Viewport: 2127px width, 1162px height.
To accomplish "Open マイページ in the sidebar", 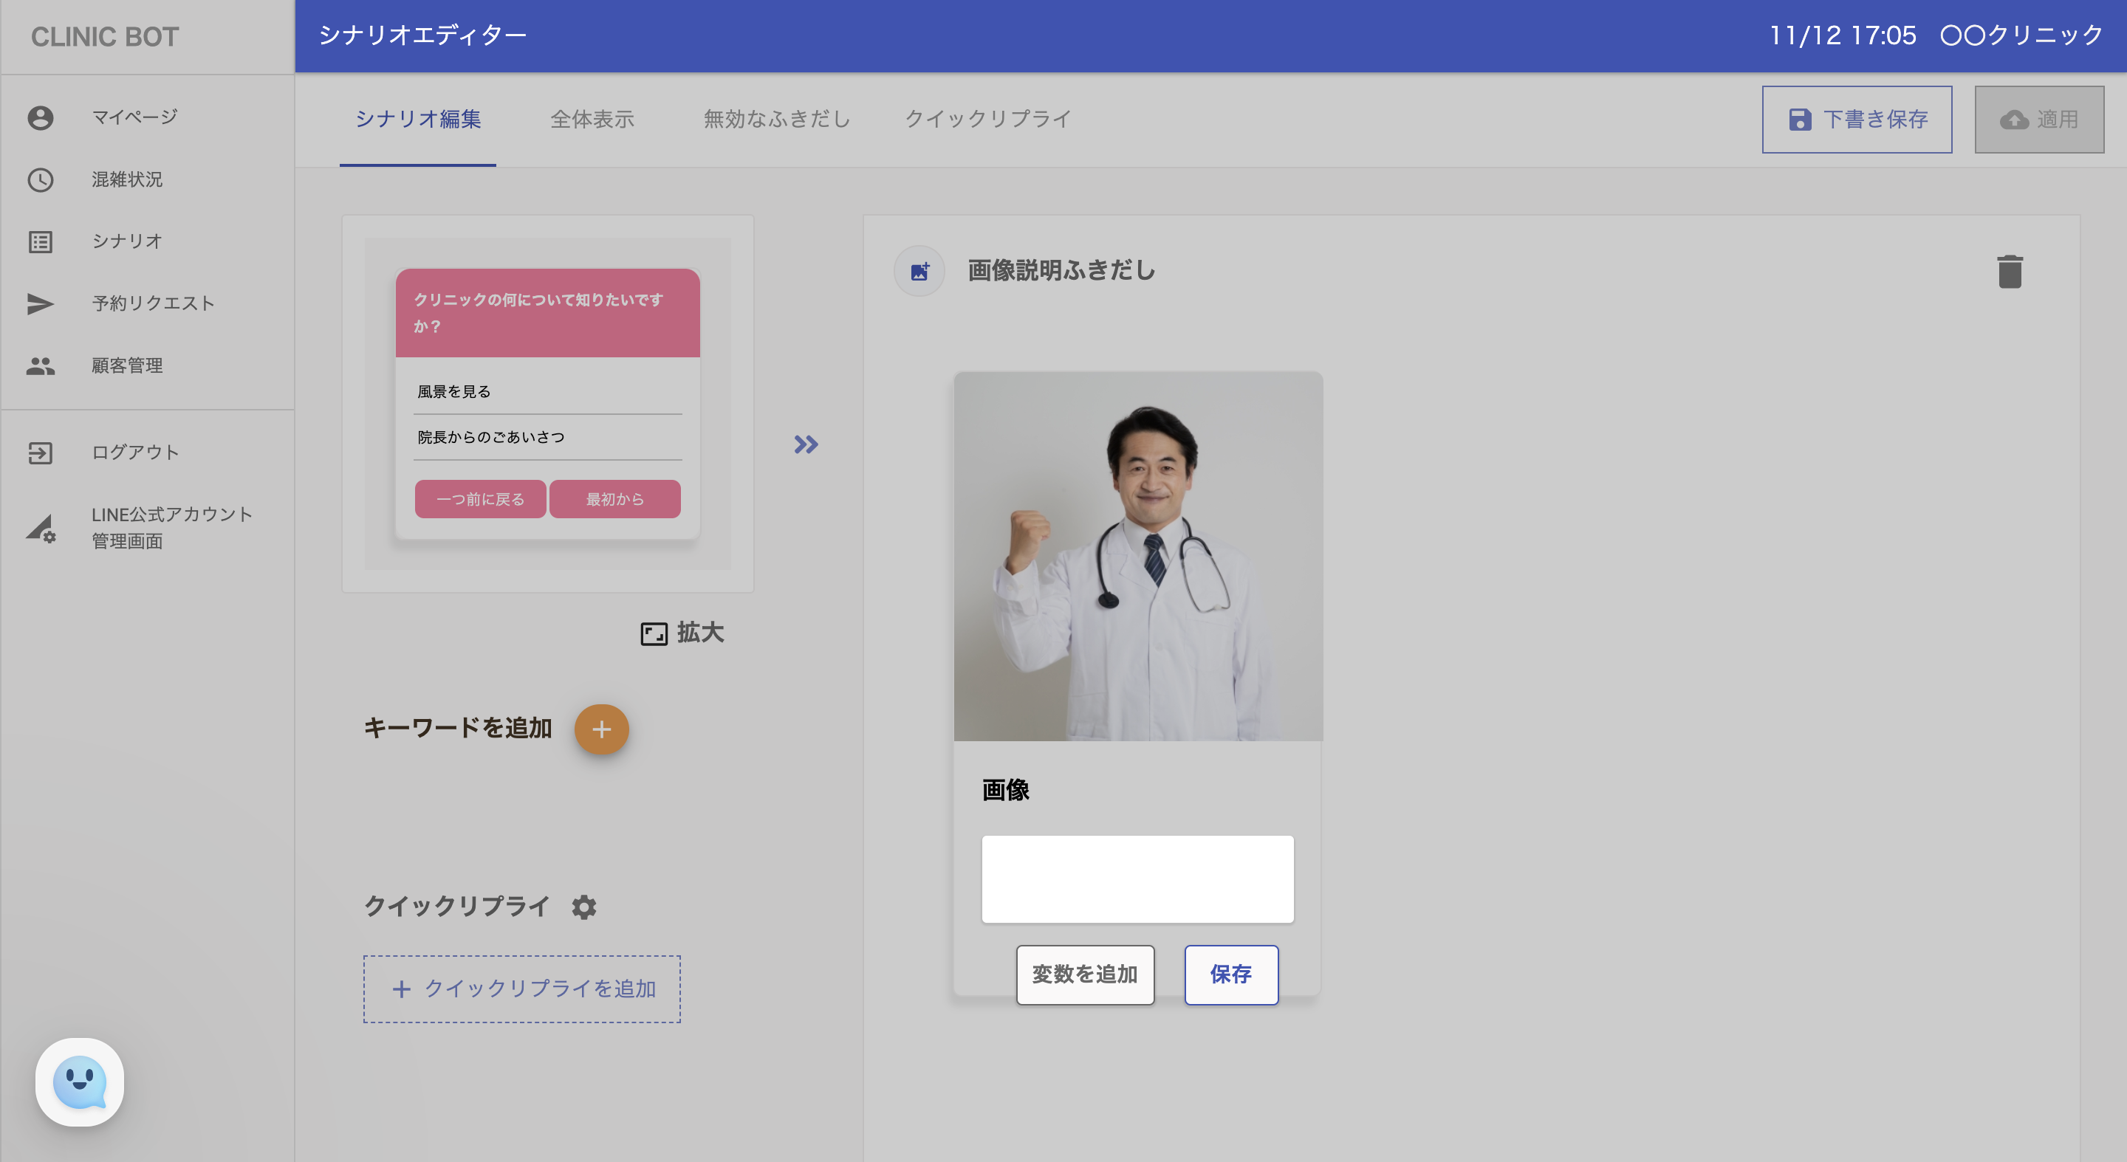I will click(x=134, y=117).
